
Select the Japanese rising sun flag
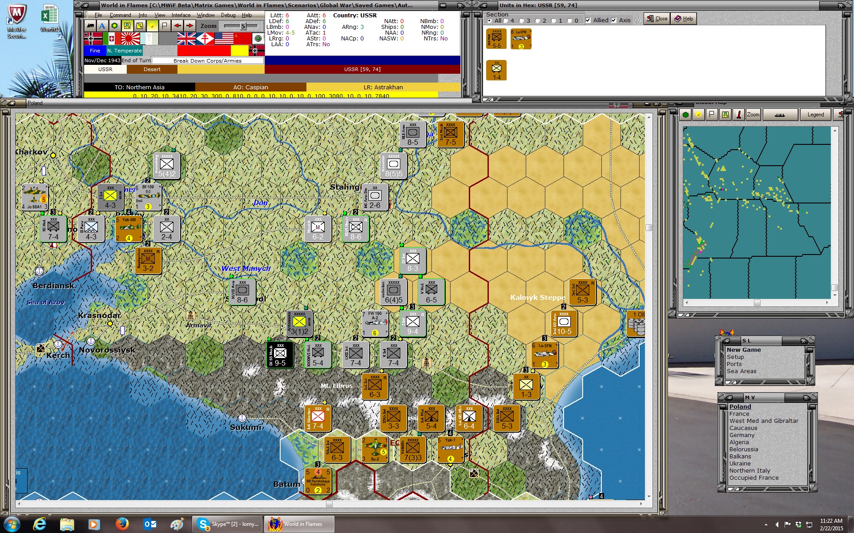pyautogui.click(x=130, y=39)
